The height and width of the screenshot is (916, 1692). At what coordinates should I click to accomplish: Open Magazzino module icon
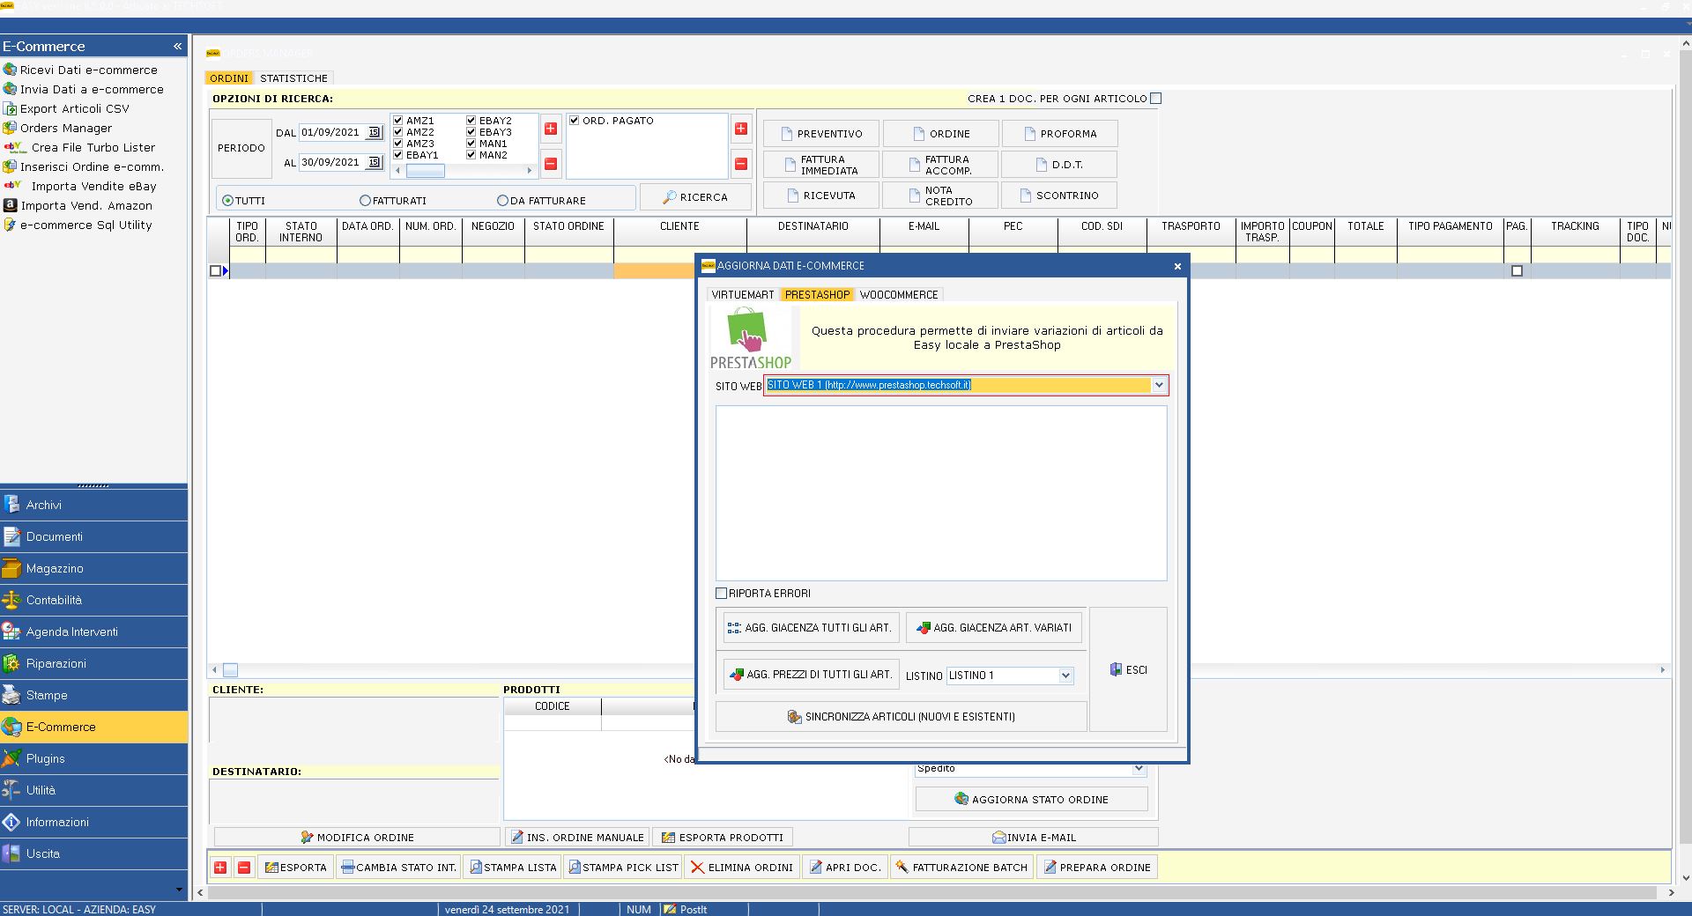point(11,568)
